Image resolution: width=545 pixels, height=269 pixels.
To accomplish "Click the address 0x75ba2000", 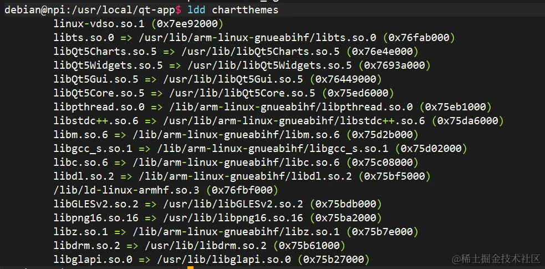I will point(346,217).
